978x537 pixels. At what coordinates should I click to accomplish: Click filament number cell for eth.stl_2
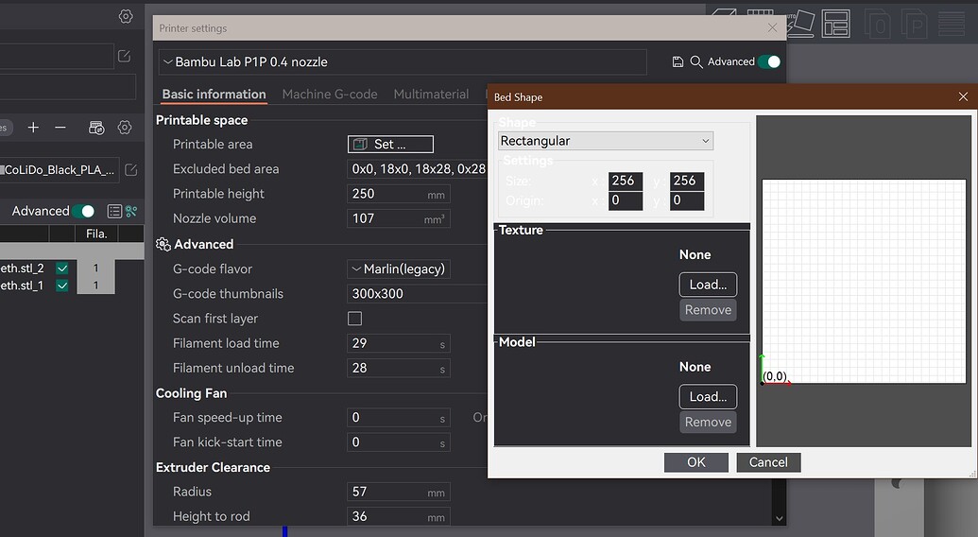pyautogui.click(x=96, y=268)
